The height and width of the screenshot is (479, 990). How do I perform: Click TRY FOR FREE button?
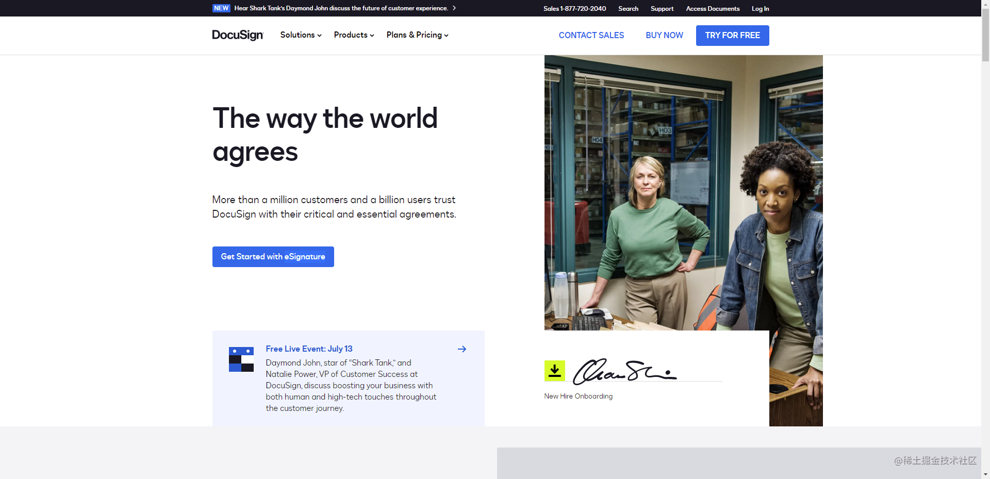tap(733, 36)
